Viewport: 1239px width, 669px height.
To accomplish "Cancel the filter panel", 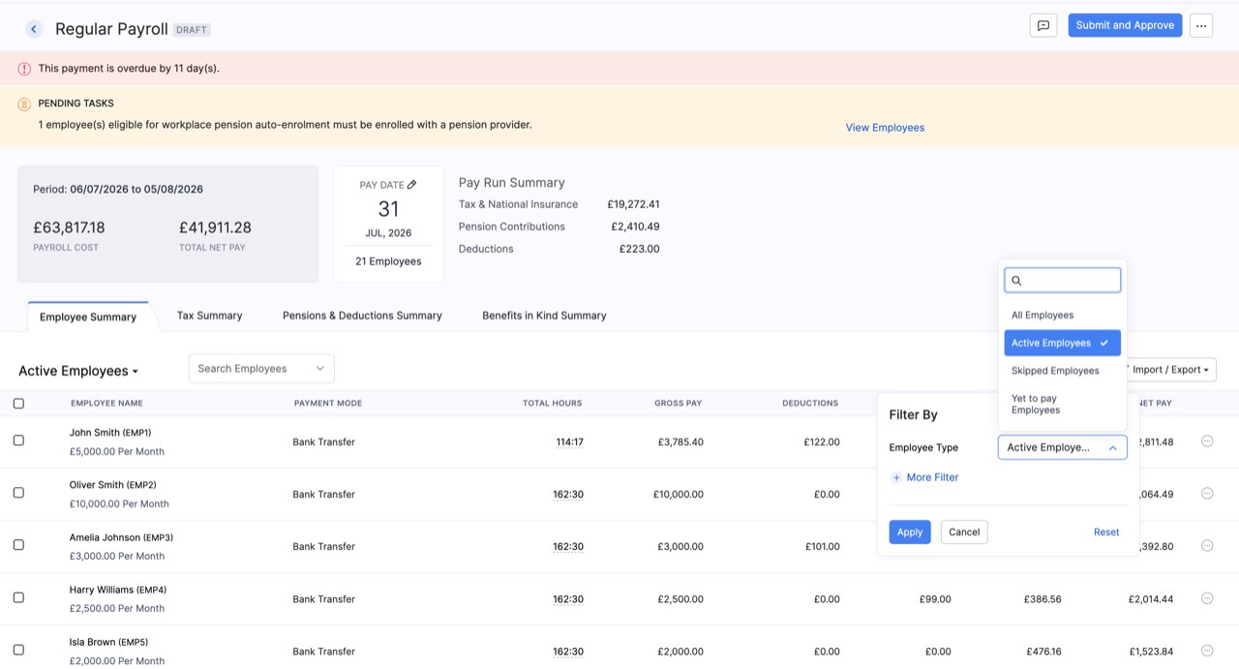I will pos(964,532).
